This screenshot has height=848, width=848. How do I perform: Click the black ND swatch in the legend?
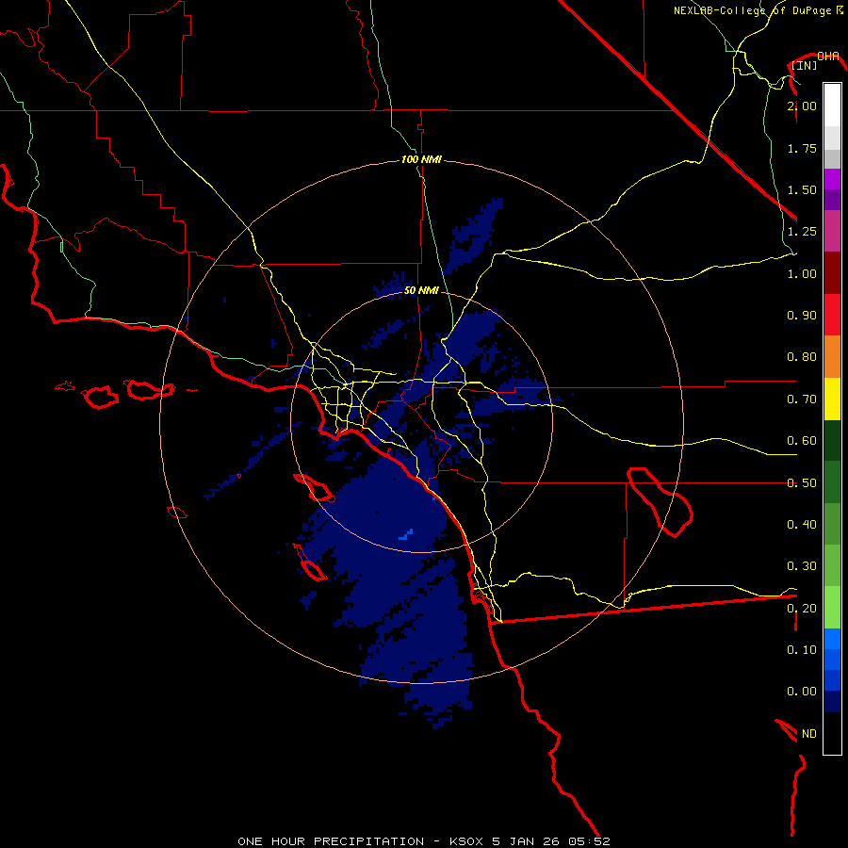[832, 733]
